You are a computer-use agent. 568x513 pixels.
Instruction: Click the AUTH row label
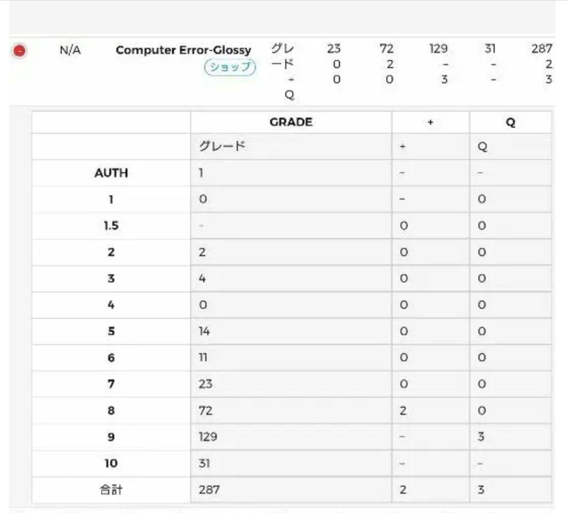111,173
